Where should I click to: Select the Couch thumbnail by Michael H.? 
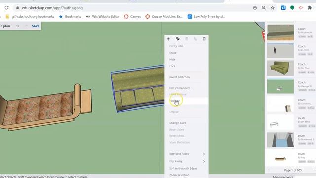280,32
